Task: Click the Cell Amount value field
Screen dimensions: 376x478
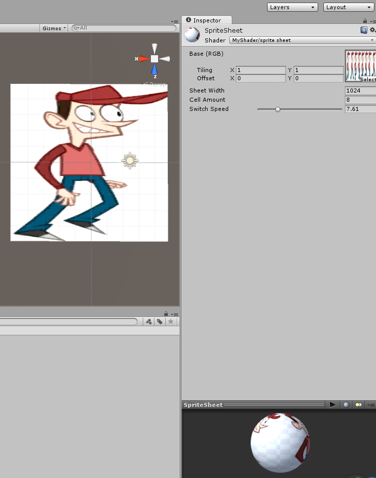Action: (361, 100)
